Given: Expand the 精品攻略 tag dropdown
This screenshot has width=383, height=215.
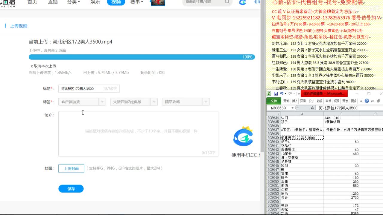Looking at the screenshot, I should (206, 102).
